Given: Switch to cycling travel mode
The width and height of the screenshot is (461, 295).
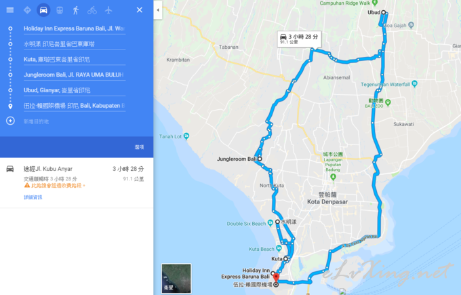Looking at the screenshot, I should (92, 10).
